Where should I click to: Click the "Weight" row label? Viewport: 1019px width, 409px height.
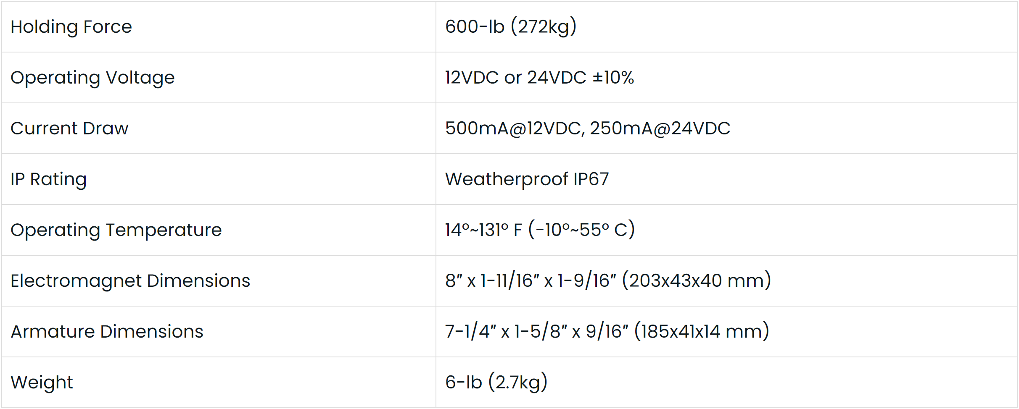tap(42, 383)
